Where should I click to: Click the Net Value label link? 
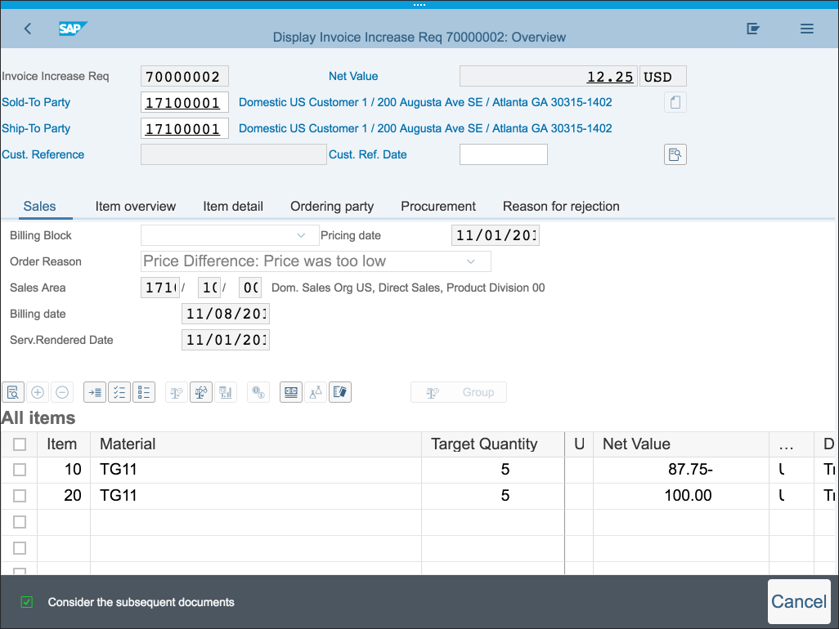pos(353,76)
